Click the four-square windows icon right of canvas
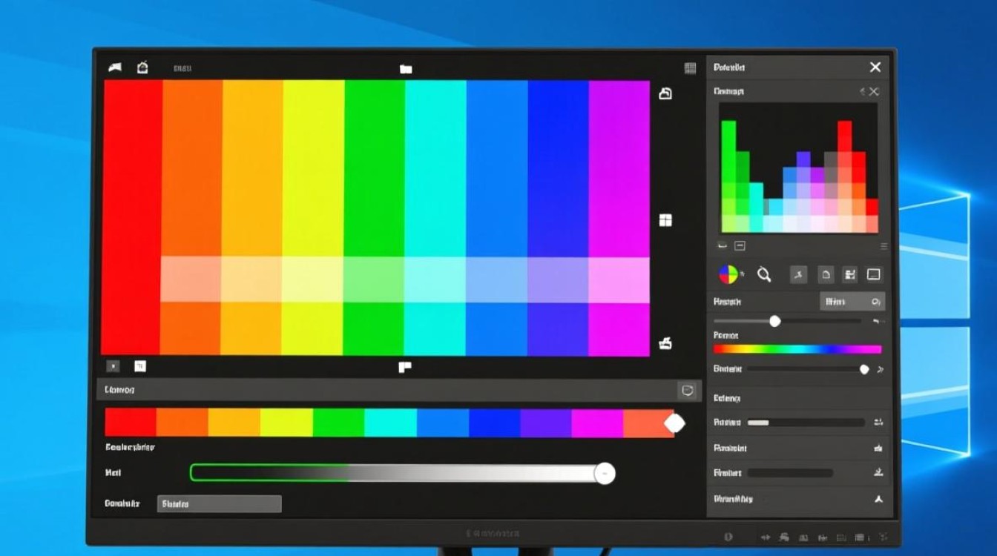The height and width of the screenshot is (556, 997). (x=665, y=220)
